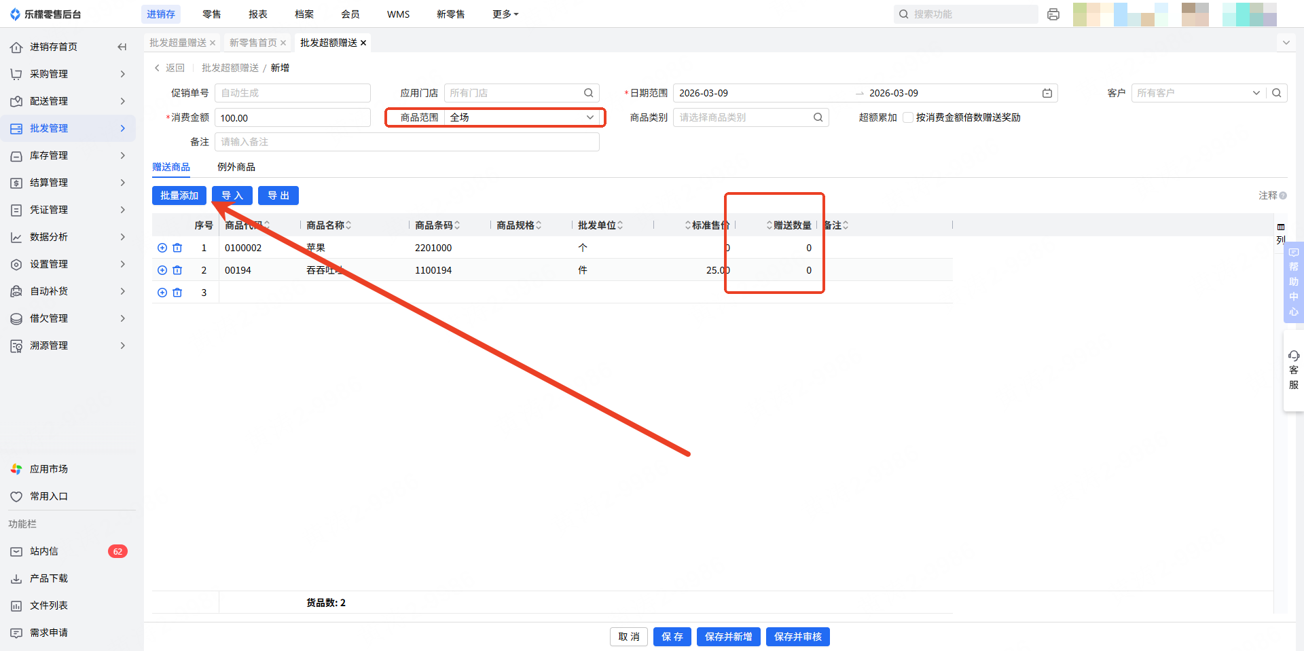The image size is (1304, 651).
Task: Click the 注释 help icon
Action: pos(1283,196)
